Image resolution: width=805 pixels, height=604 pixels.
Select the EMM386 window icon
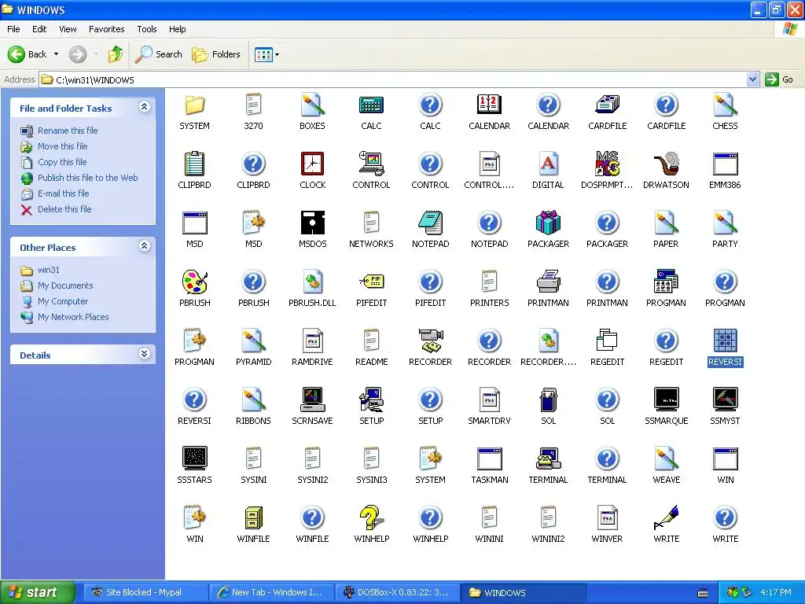tap(725, 164)
